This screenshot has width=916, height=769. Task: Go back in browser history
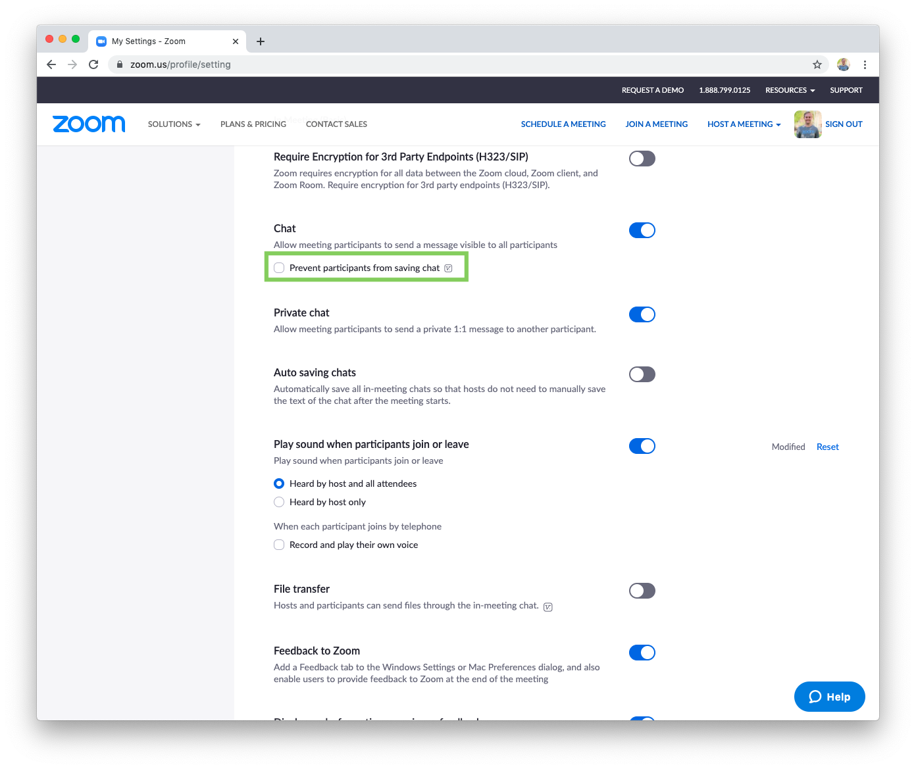(x=51, y=64)
